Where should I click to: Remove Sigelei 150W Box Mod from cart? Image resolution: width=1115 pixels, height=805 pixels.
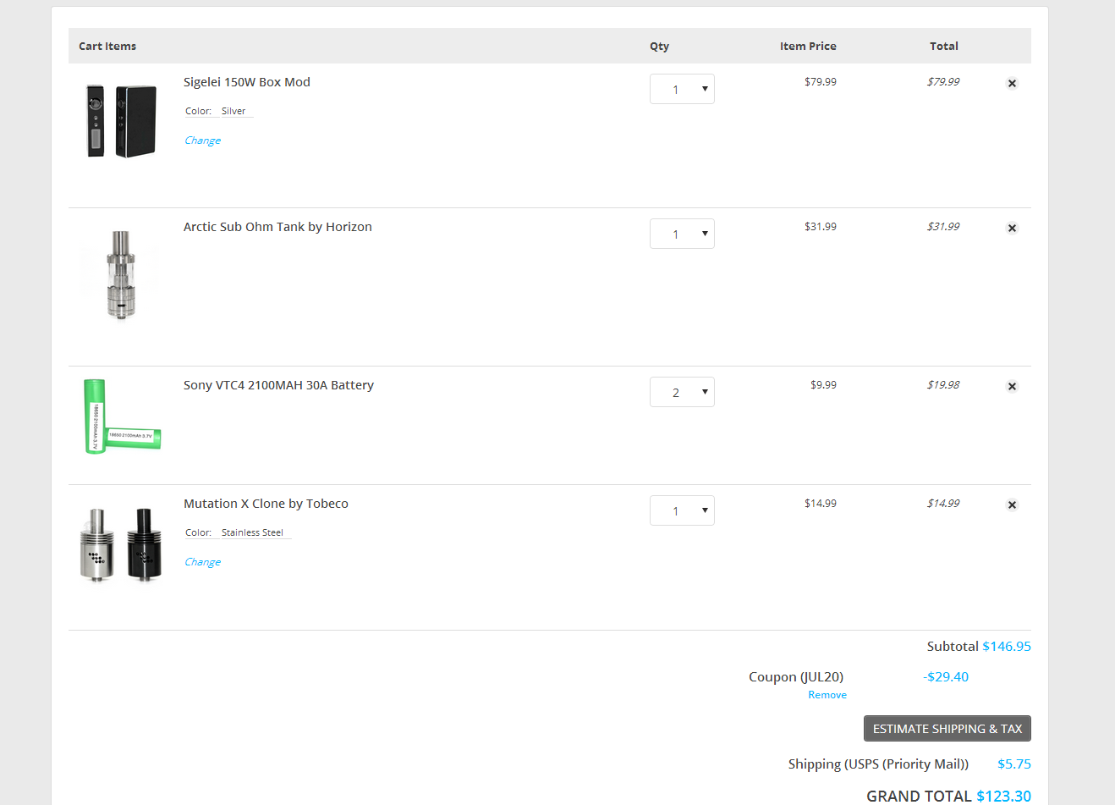(x=1012, y=83)
